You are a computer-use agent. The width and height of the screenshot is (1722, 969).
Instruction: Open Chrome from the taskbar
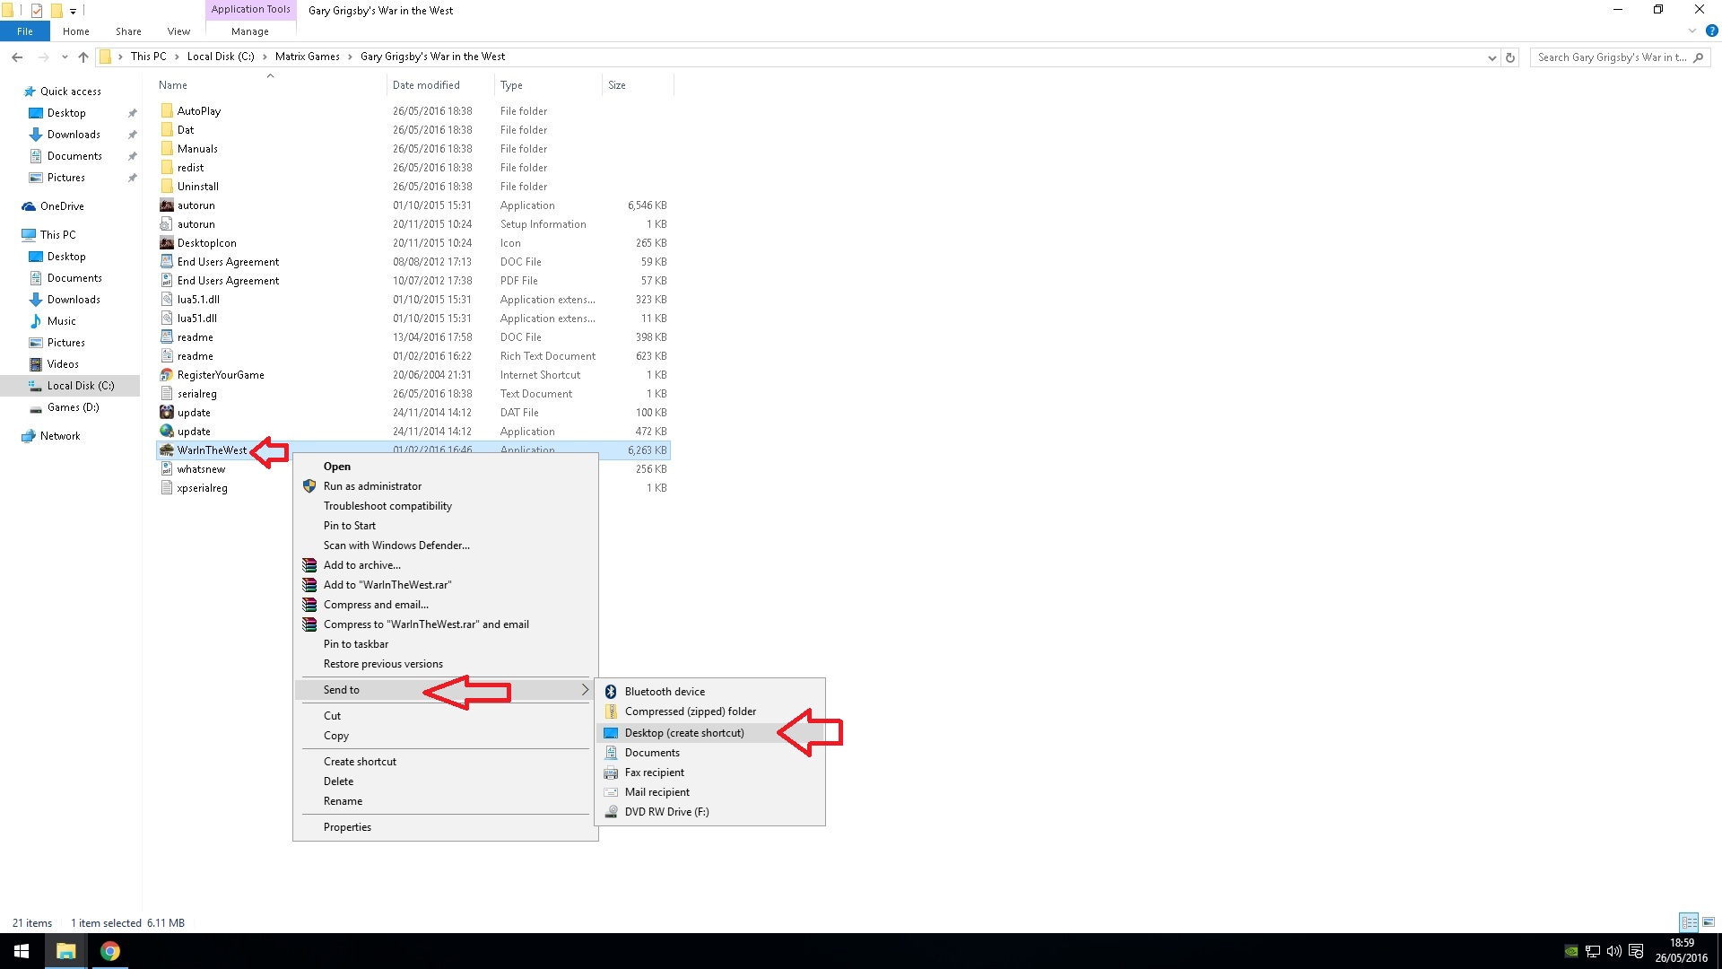click(x=109, y=951)
